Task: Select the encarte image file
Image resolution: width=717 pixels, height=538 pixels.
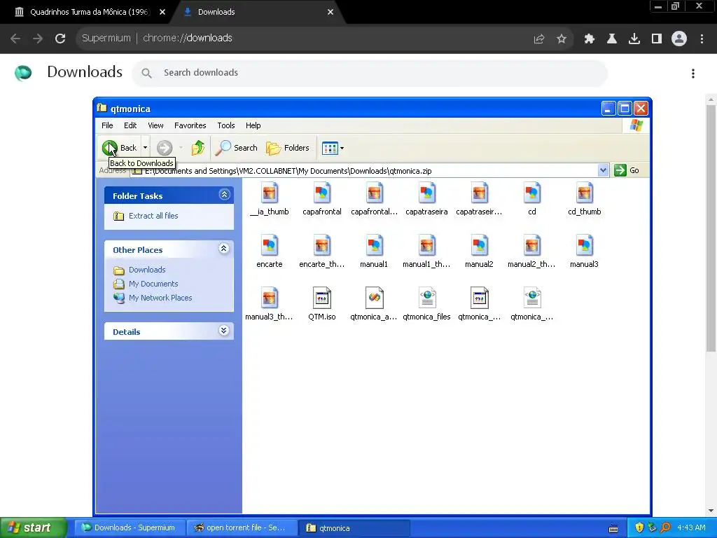Action: click(270, 252)
